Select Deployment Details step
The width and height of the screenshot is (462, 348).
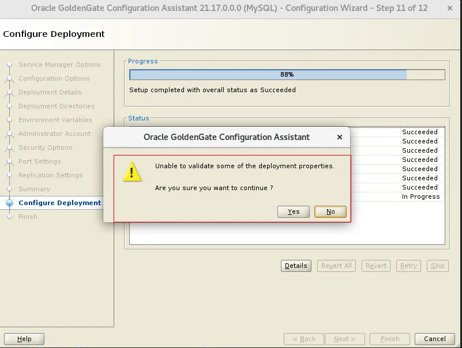50,92
